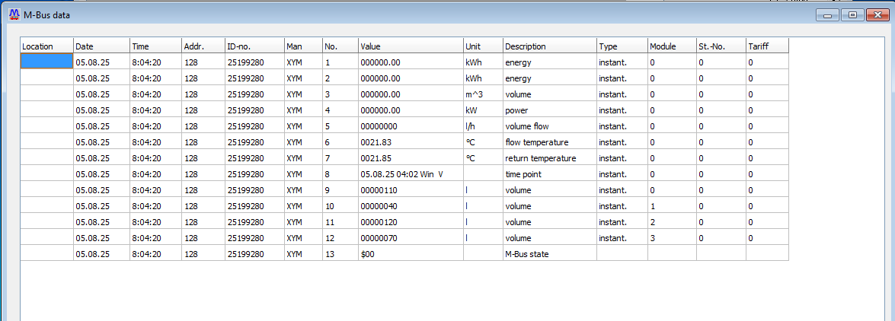Sort by the Date column header
Image resolution: width=895 pixels, height=321 pixels.
(101, 46)
